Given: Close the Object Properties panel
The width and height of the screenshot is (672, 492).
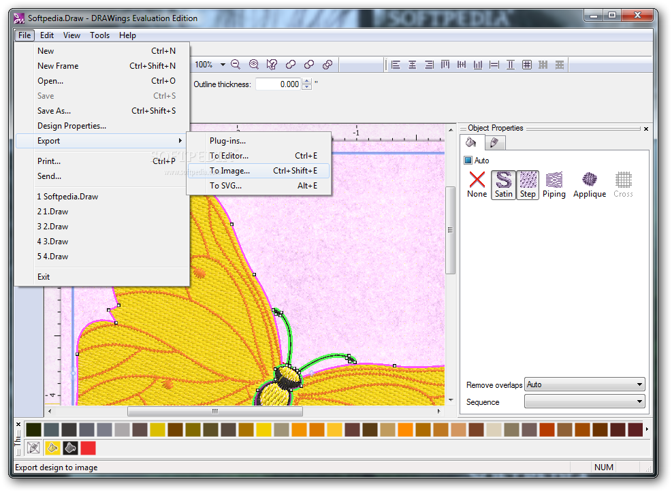Looking at the screenshot, I should (x=646, y=129).
